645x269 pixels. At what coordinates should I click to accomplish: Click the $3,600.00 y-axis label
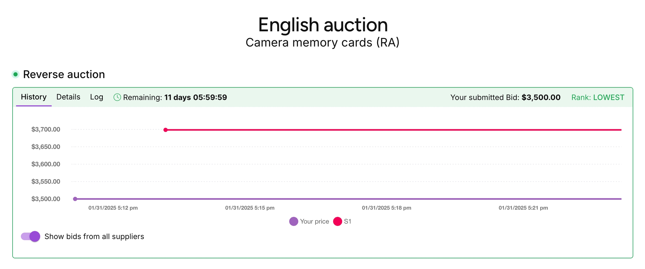click(46, 164)
